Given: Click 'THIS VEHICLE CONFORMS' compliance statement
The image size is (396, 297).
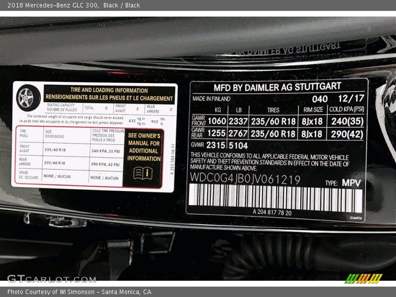Looking at the screenshot, I should tap(270, 162).
